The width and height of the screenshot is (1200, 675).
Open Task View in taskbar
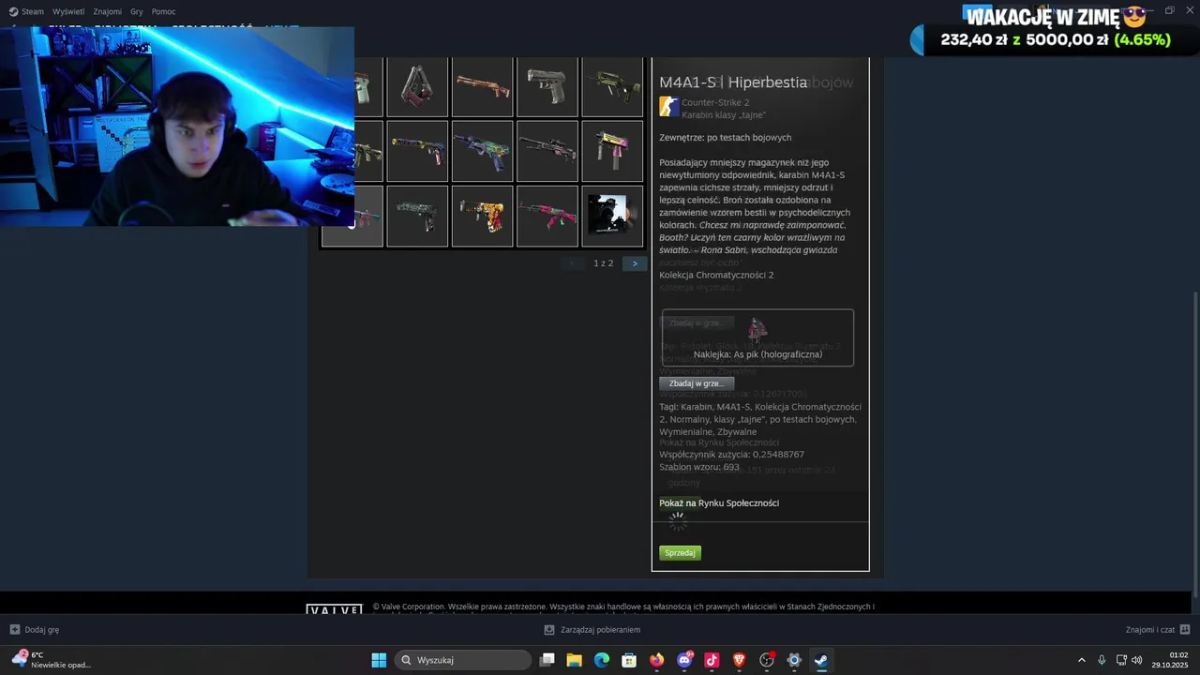pyautogui.click(x=547, y=660)
